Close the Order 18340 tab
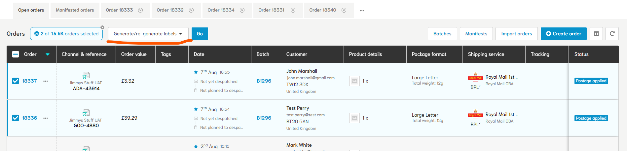 point(344,10)
